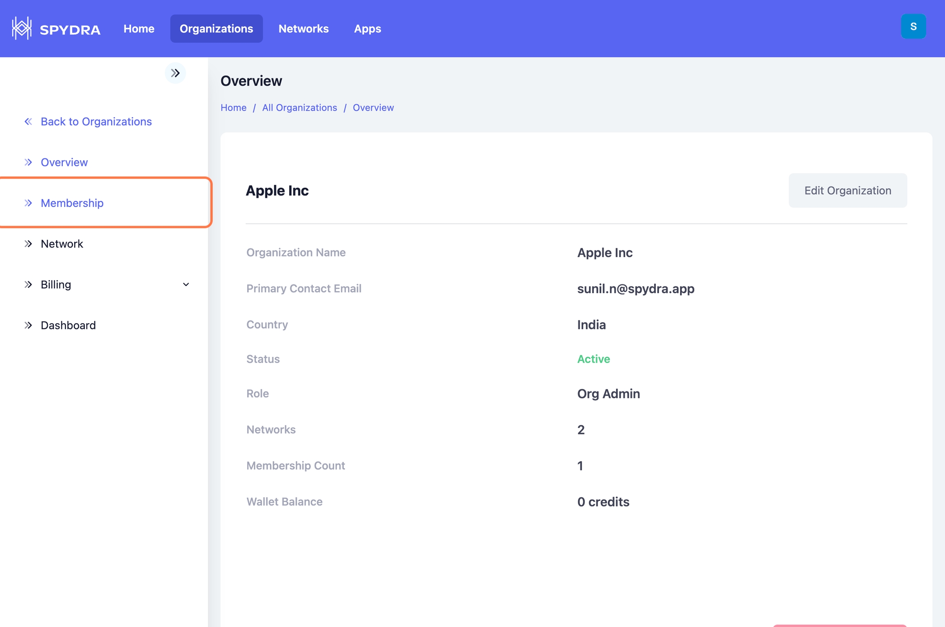Click chevron icon next to Membership
This screenshot has width=945, height=627.
coord(28,203)
